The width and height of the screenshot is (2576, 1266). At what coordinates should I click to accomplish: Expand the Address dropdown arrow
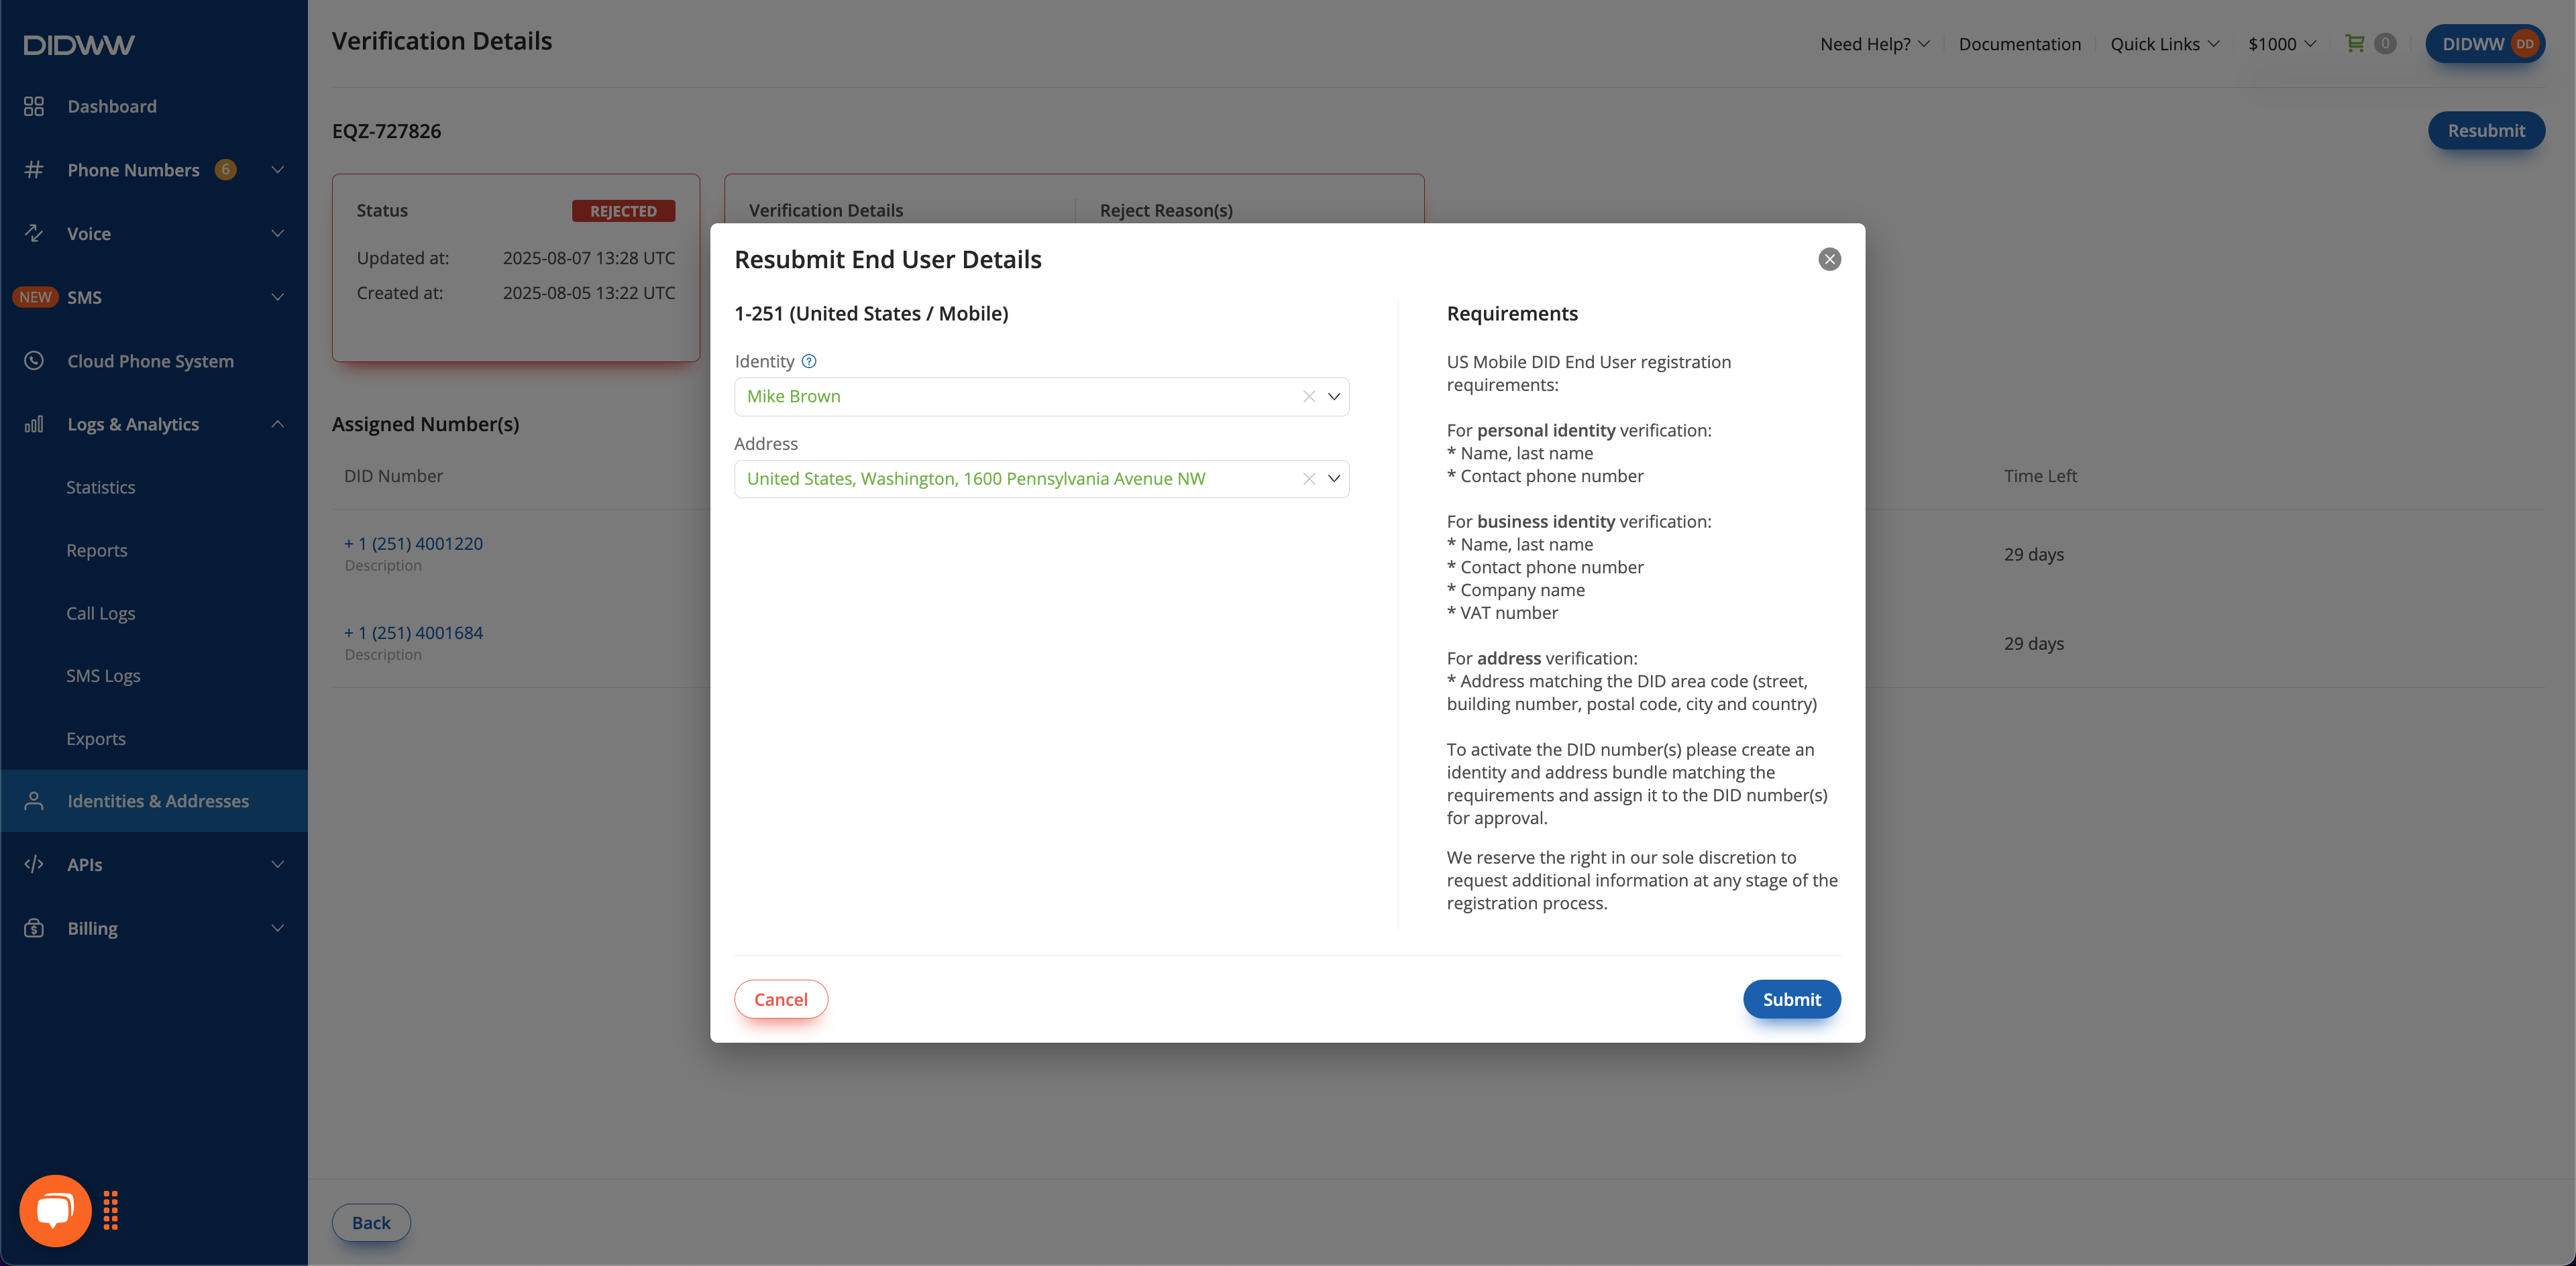[x=1333, y=479]
